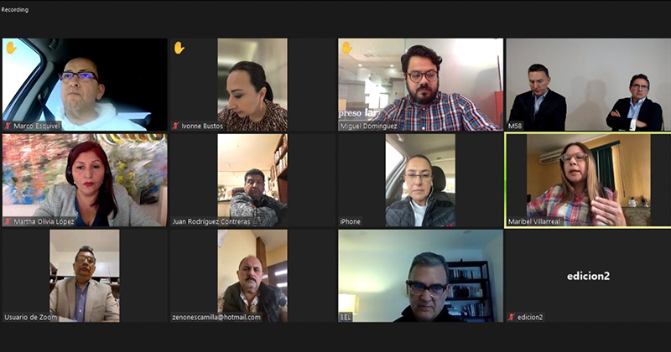Screen dimensions: 671x352
Task: Click the Maribel Villarreal name label
Action: click(x=533, y=221)
